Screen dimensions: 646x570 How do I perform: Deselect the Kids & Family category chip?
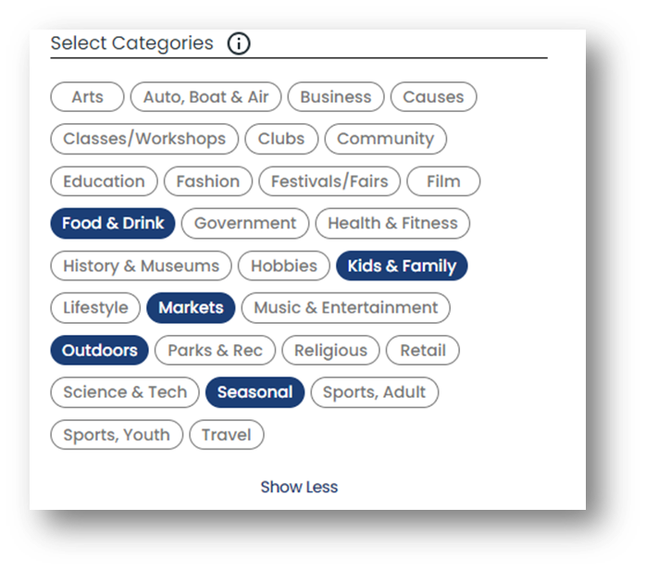click(402, 266)
